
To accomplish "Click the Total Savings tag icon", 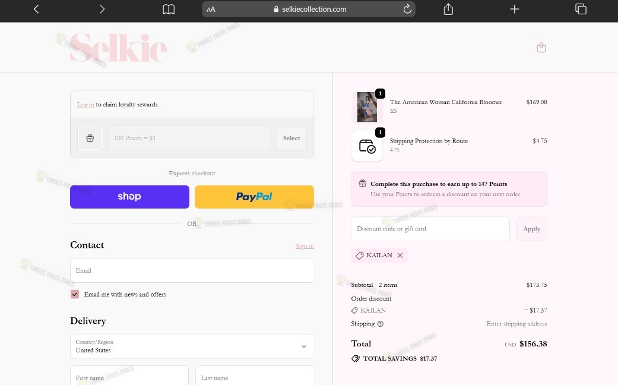I will coord(356,359).
